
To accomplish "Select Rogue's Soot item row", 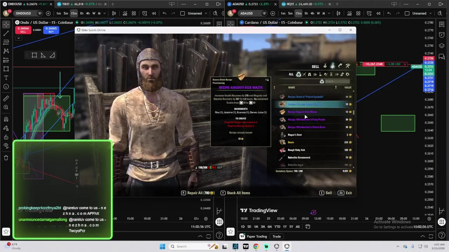I will pos(315,135).
